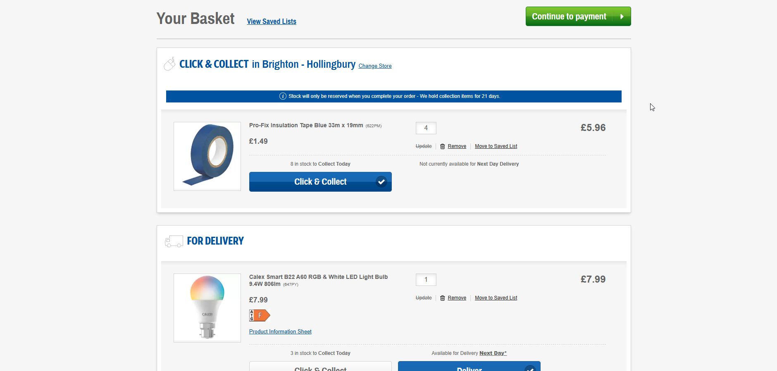Click the trash icon for the Calex bulb
The image size is (777, 371).
point(442,298)
